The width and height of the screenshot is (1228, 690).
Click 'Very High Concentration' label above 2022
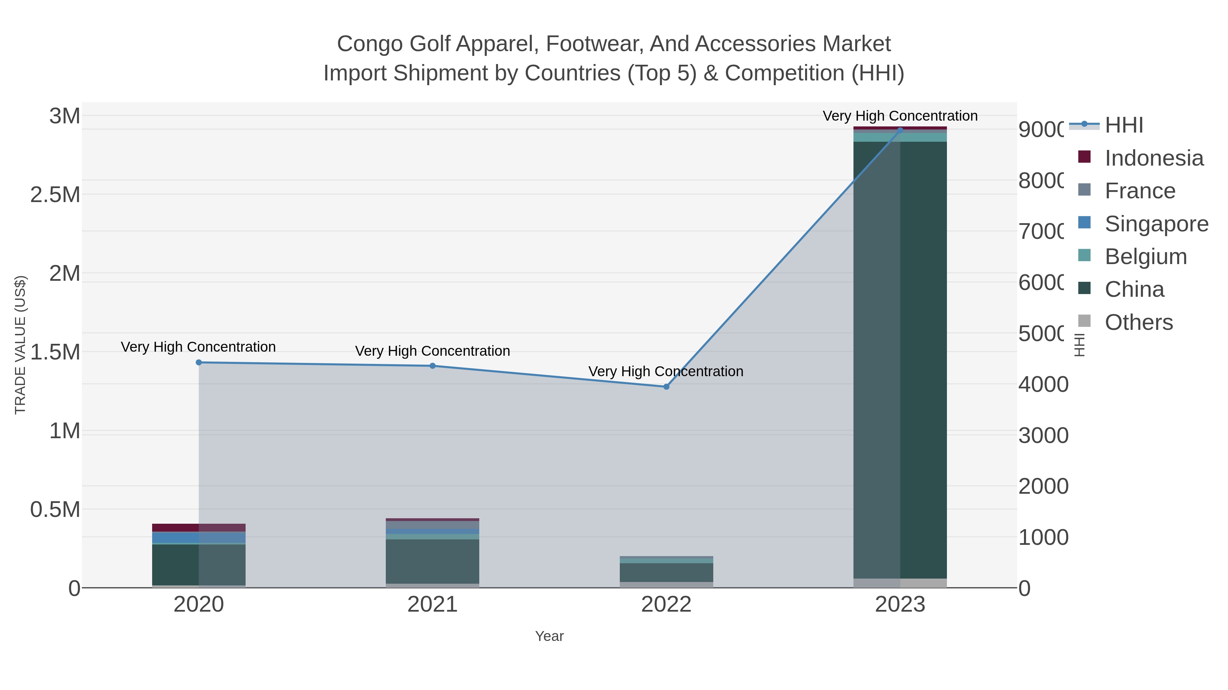(666, 371)
